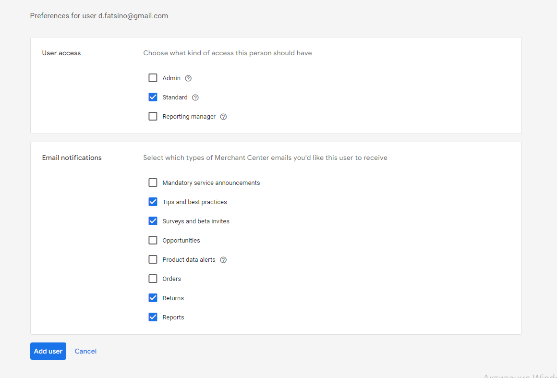This screenshot has height=378, width=557.
Task: Disable the Reports email checkbox
Action: (x=153, y=317)
